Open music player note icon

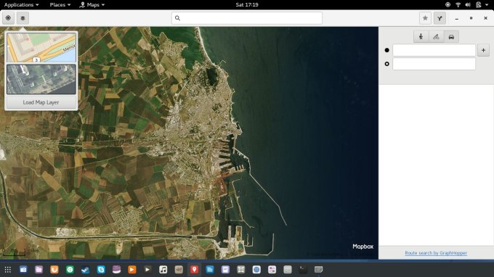point(163,270)
